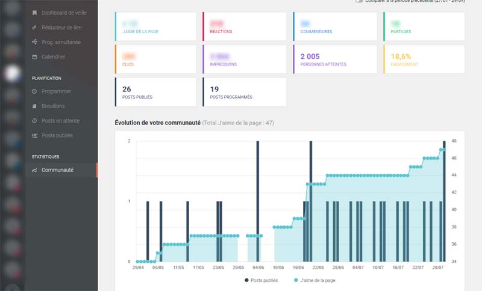Click the Communauté chart icon
482x291 pixels.
pyautogui.click(x=34, y=170)
